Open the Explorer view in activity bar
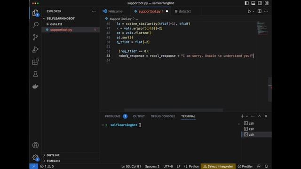This screenshot has width=301, height=169. point(35,13)
